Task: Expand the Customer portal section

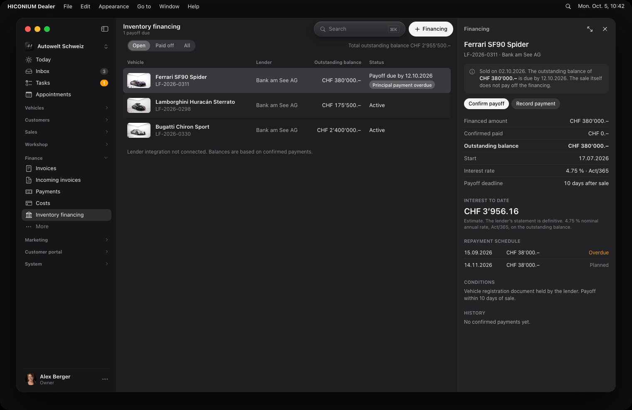Action: (x=67, y=252)
